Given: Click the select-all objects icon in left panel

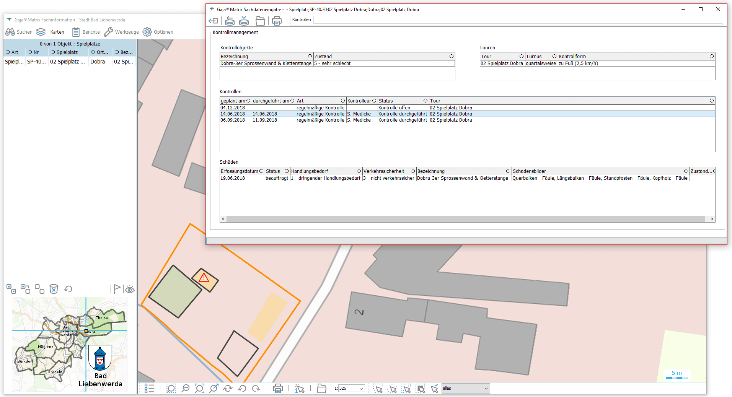Looking at the screenshot, I should tap(11, 289).
